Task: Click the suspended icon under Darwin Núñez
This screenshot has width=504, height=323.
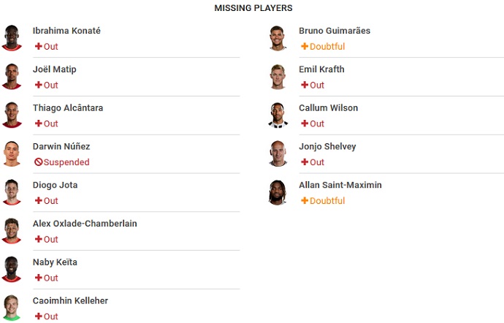Action: 38,162
